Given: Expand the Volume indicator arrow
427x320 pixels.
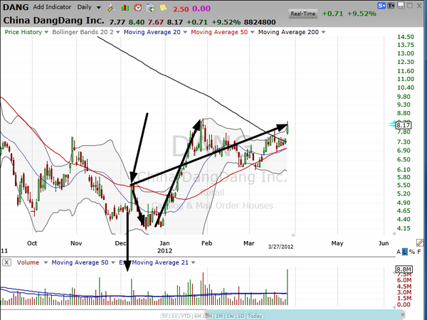Looking at the screenshot, I should coord(46,262).
